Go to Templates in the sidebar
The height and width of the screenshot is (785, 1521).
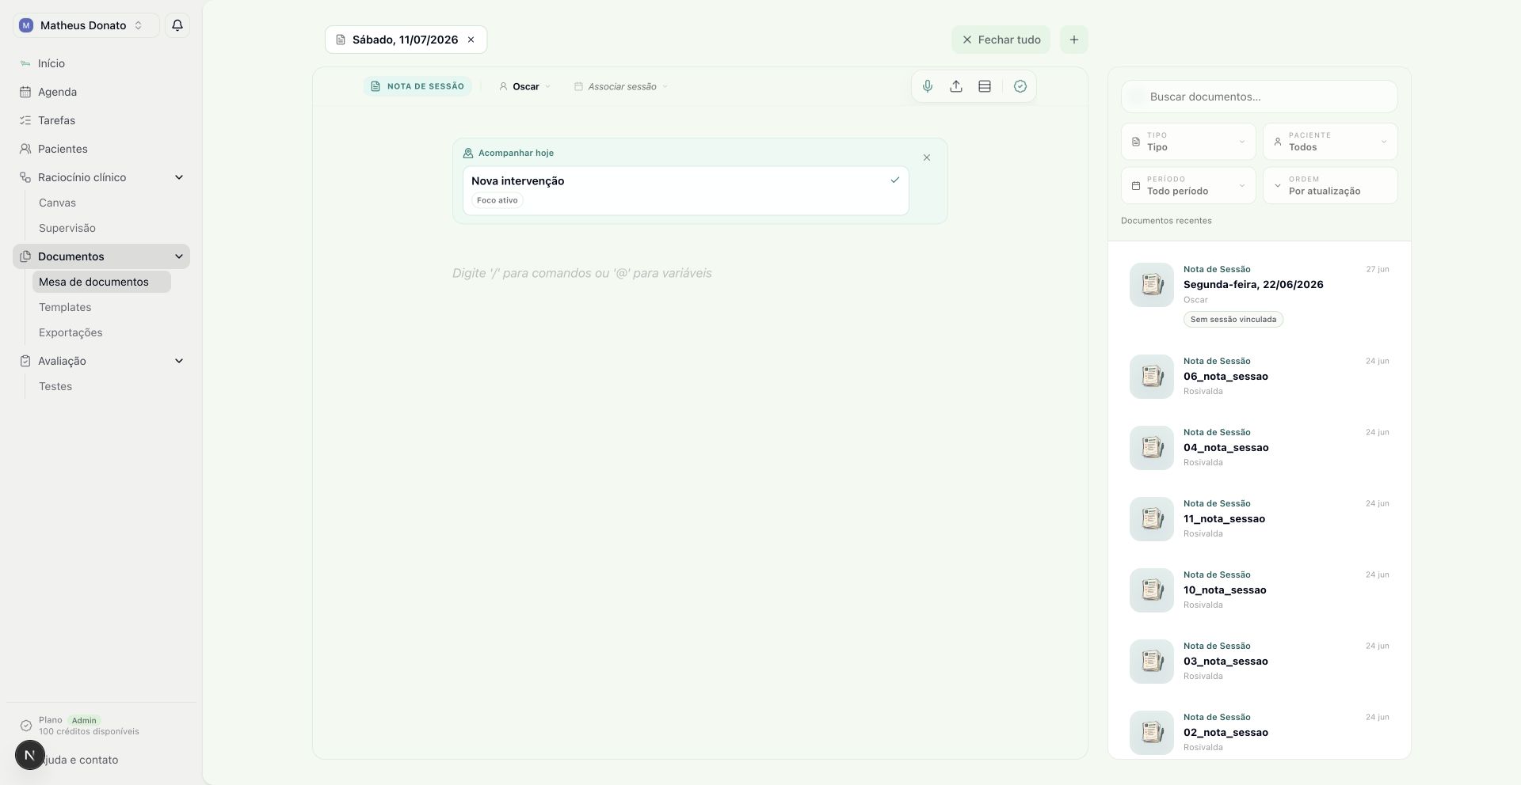pyautogui.click(x=65, y=307)
